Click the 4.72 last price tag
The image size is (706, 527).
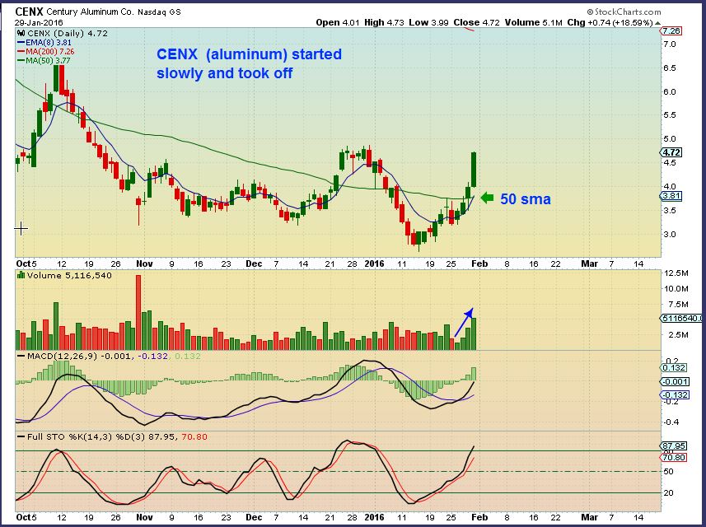[x=671, y=152]
